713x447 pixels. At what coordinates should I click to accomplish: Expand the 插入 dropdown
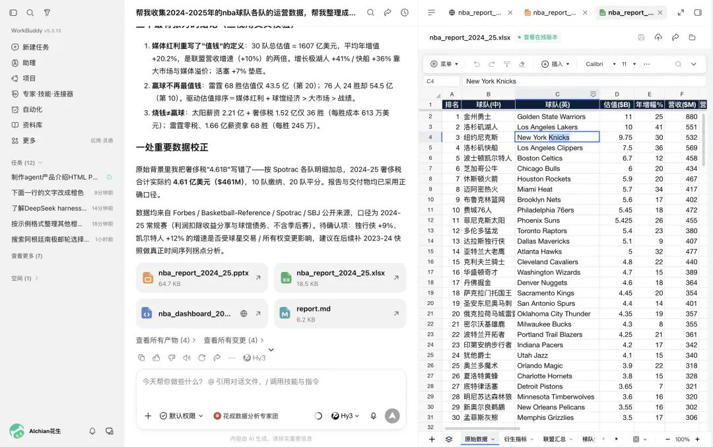point(555,64)
